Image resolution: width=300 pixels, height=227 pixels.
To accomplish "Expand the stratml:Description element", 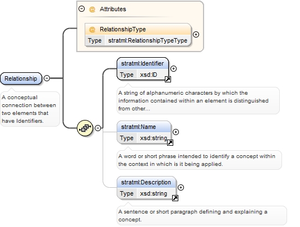I will tap(181, 187).
